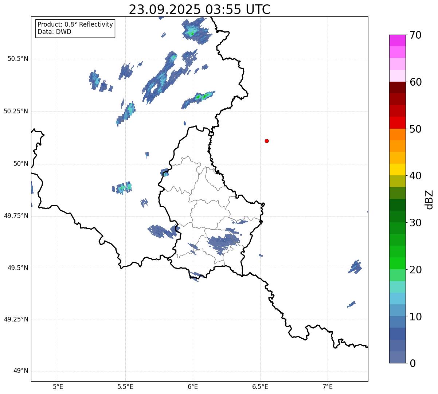
Task: Click the 5.5°E longitude tick label
Action: point(125,387)
